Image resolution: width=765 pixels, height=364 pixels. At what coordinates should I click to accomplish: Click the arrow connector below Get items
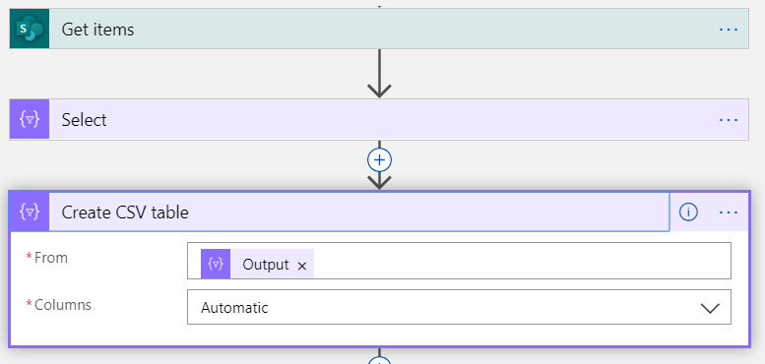pos(379,73)
